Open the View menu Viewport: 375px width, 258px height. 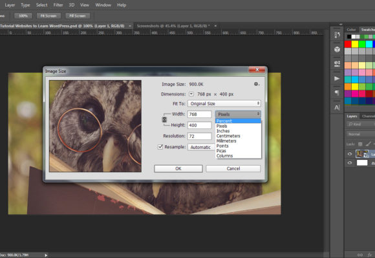[85, 5]
